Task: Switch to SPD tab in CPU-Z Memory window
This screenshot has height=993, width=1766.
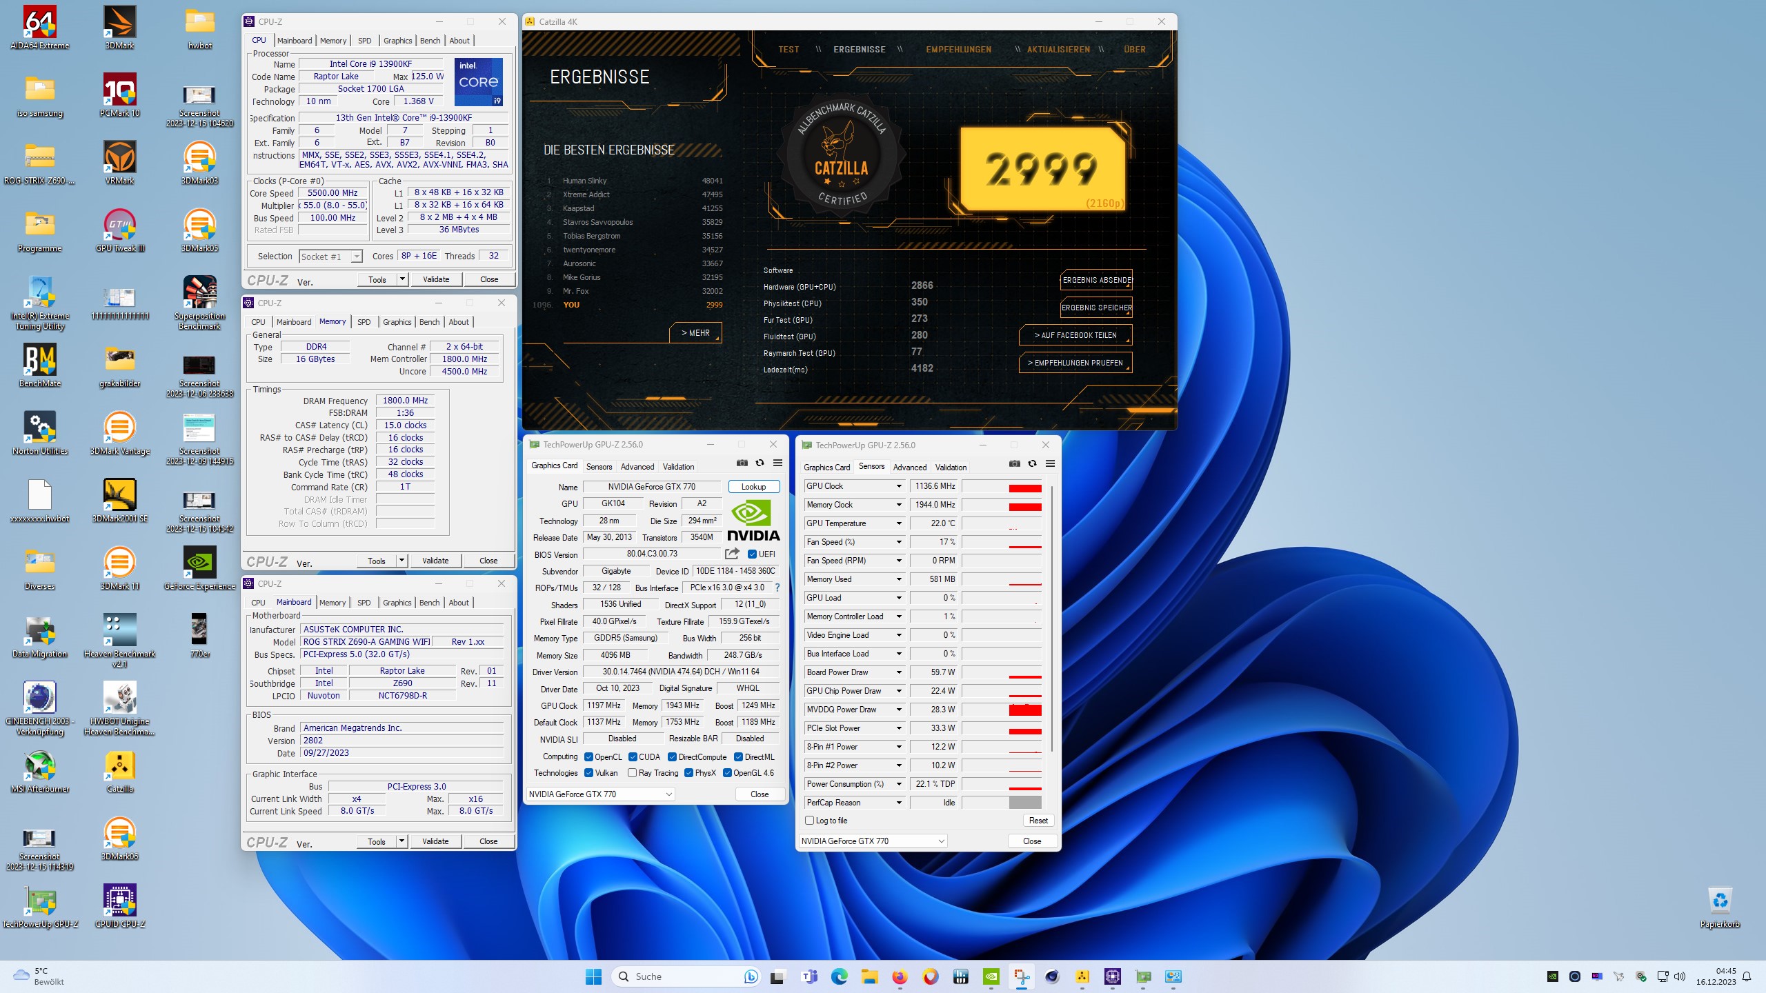Action: [x=364, y=322]
